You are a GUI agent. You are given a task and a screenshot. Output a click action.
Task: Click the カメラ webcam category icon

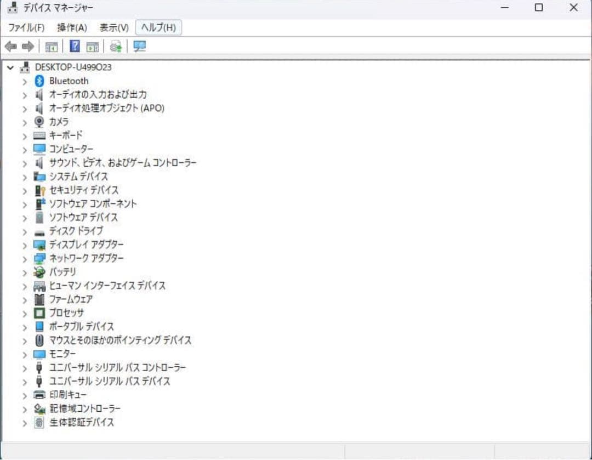(39, 122)
